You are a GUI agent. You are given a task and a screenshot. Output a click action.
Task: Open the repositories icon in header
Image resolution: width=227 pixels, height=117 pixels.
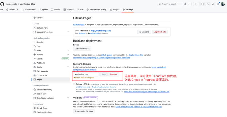pos(213,4)
